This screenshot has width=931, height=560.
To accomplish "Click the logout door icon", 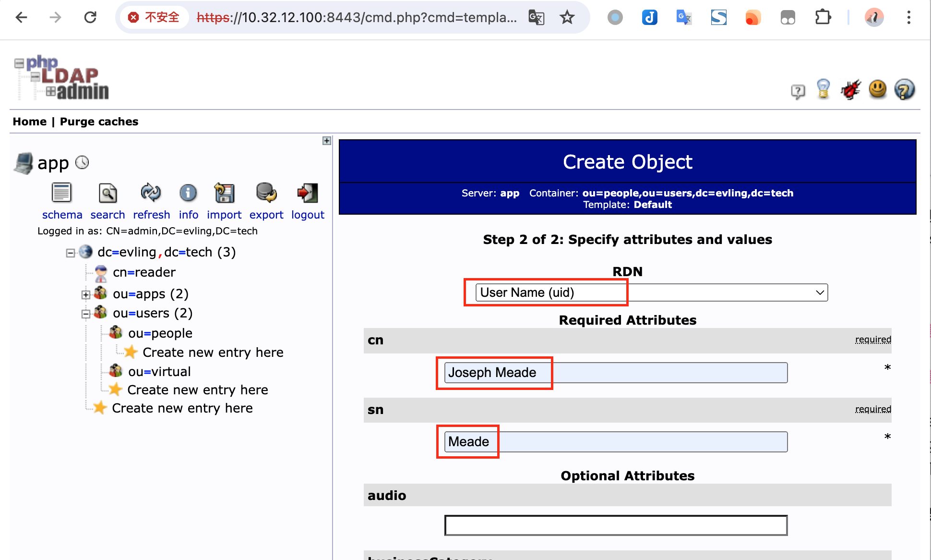I will tap(308, 193).
